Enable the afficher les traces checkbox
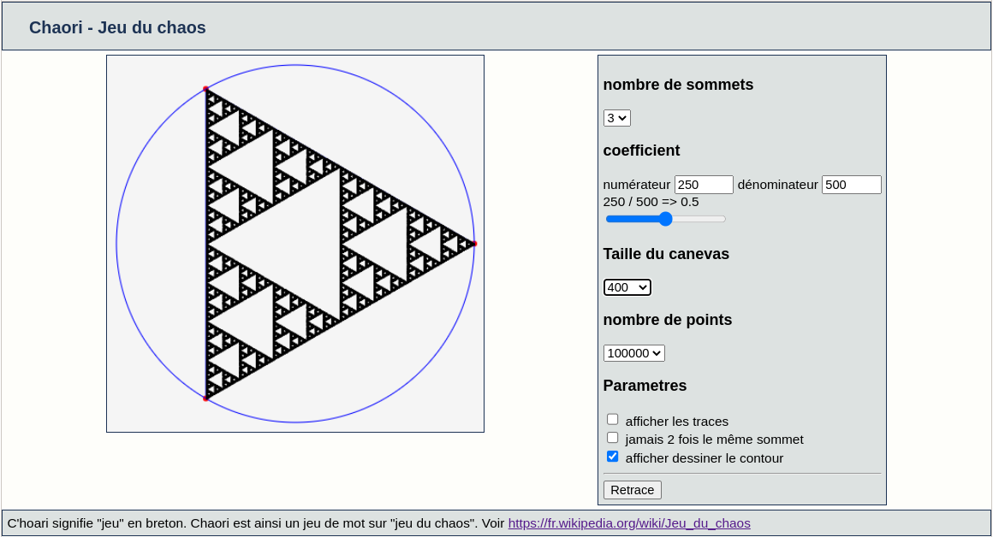 (x=612, y=419)
